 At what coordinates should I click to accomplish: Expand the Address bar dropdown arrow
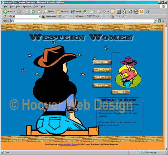point(155,21)
